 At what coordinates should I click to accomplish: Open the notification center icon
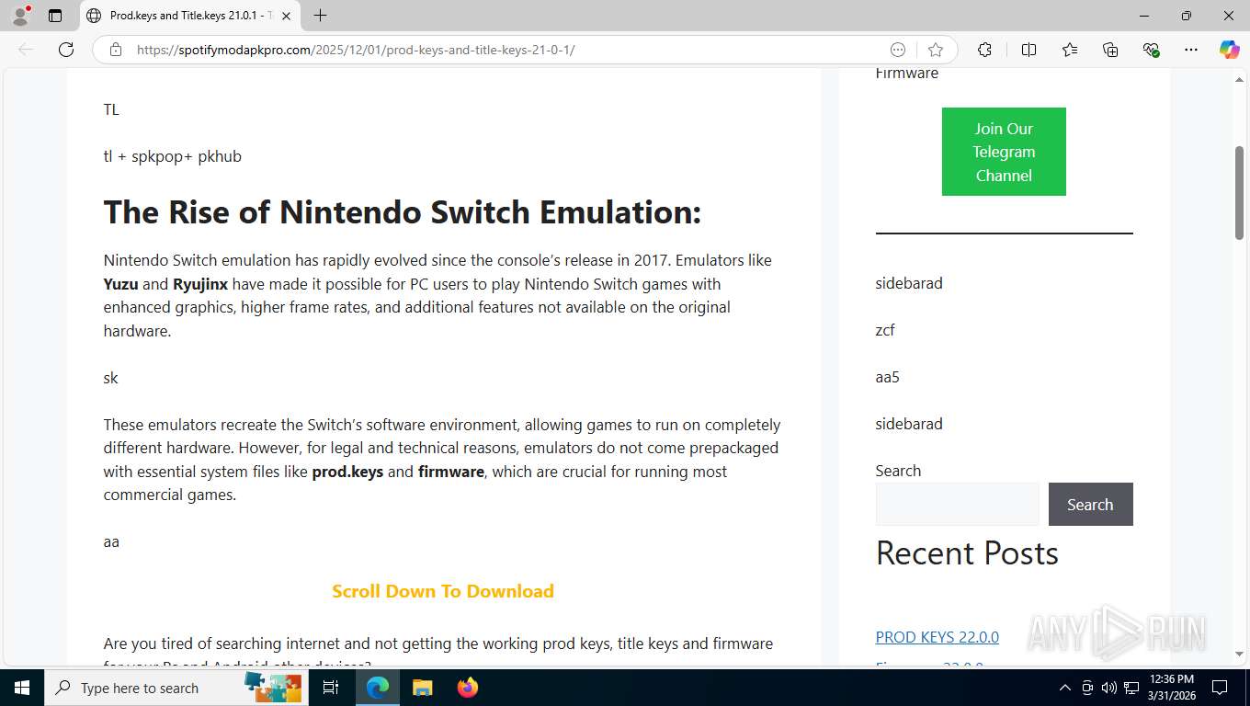1220,688
